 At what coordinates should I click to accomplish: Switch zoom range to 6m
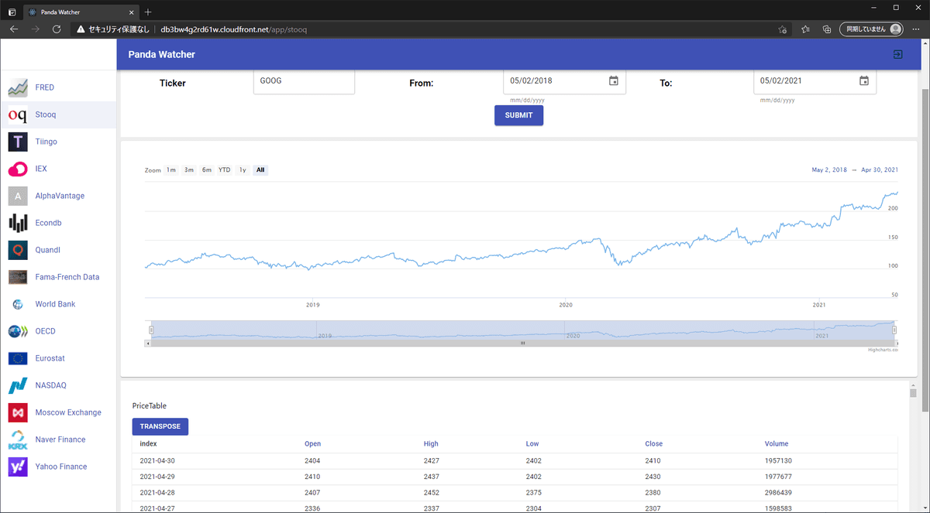point(207,170)
